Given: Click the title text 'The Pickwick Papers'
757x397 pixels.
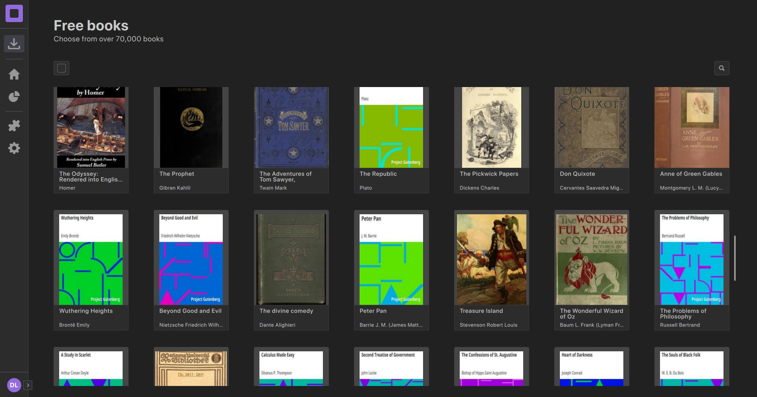Looking at the screenshot, I should pos(489,174).
